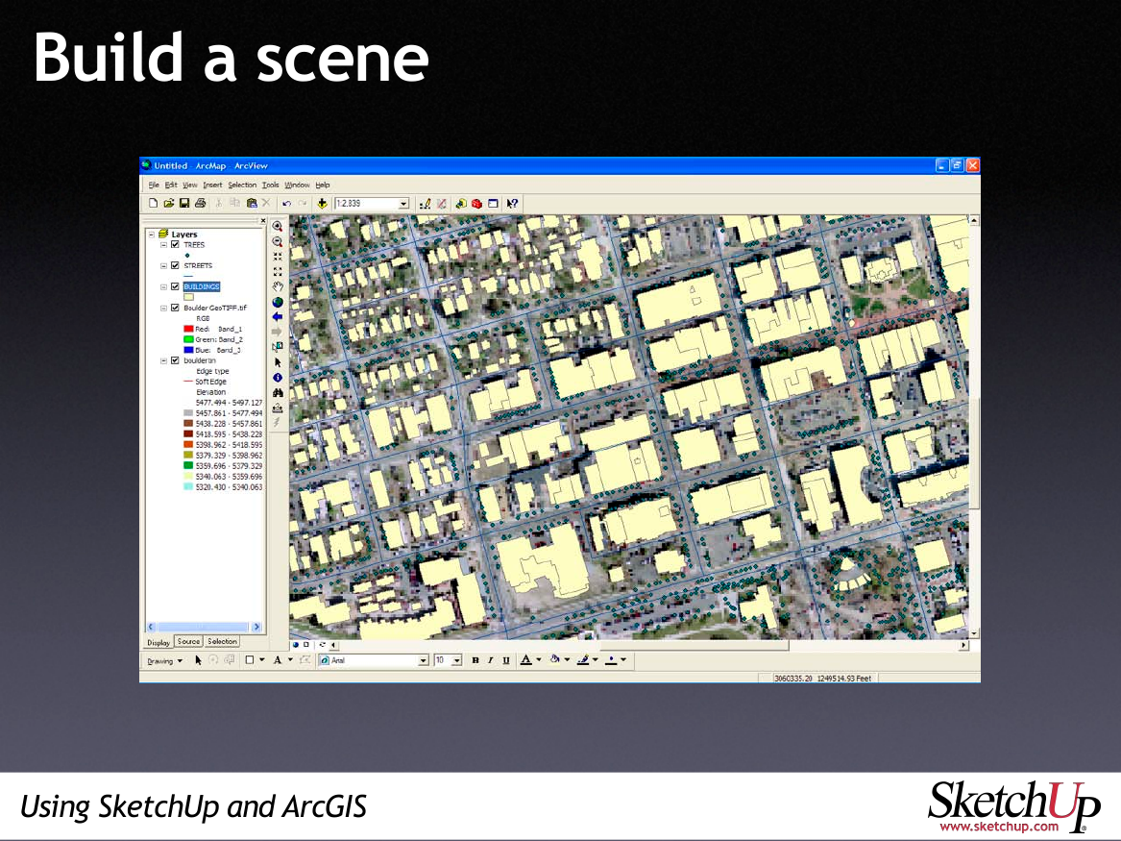
Task: Click the Fill Color paint bucket icon
Action: click(x=554, y=660)
